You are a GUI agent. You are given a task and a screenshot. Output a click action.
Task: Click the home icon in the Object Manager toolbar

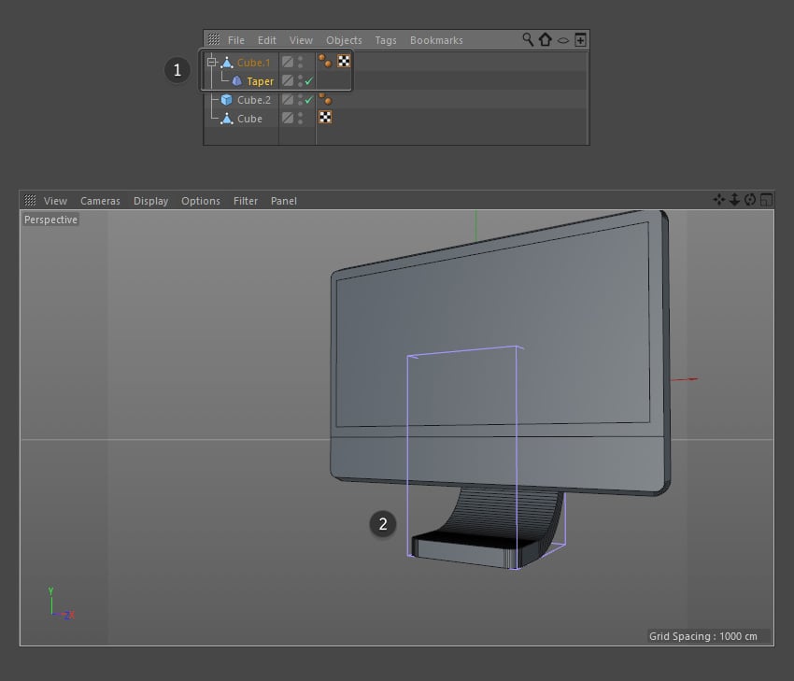pos(544,39)
